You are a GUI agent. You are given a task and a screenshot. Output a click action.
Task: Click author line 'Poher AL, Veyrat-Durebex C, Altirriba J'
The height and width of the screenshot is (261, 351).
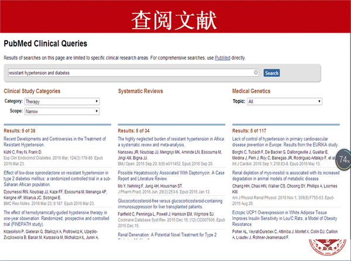point(285,234)
